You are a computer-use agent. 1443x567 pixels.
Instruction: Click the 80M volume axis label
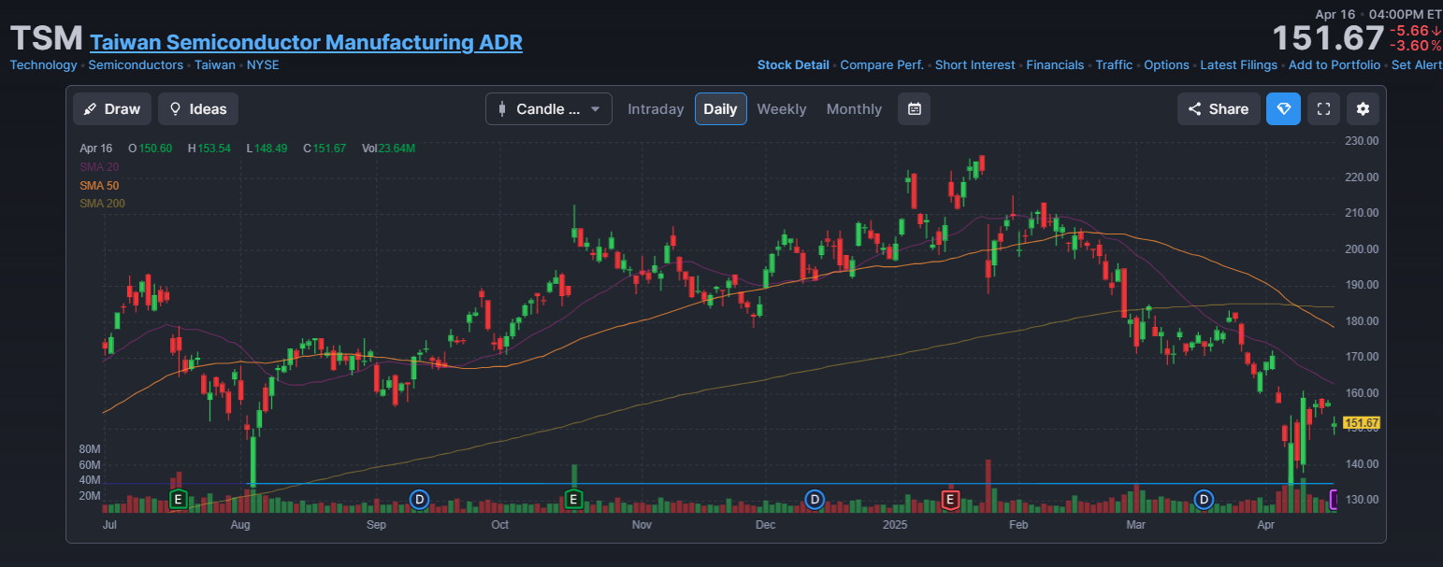tap(90, 449)
